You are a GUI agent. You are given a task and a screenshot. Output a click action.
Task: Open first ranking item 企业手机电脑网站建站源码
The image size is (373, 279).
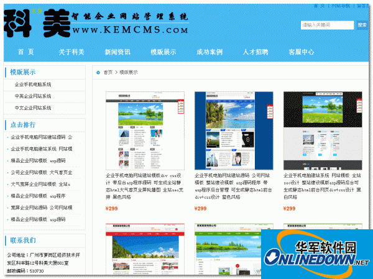tap(42, 137)
